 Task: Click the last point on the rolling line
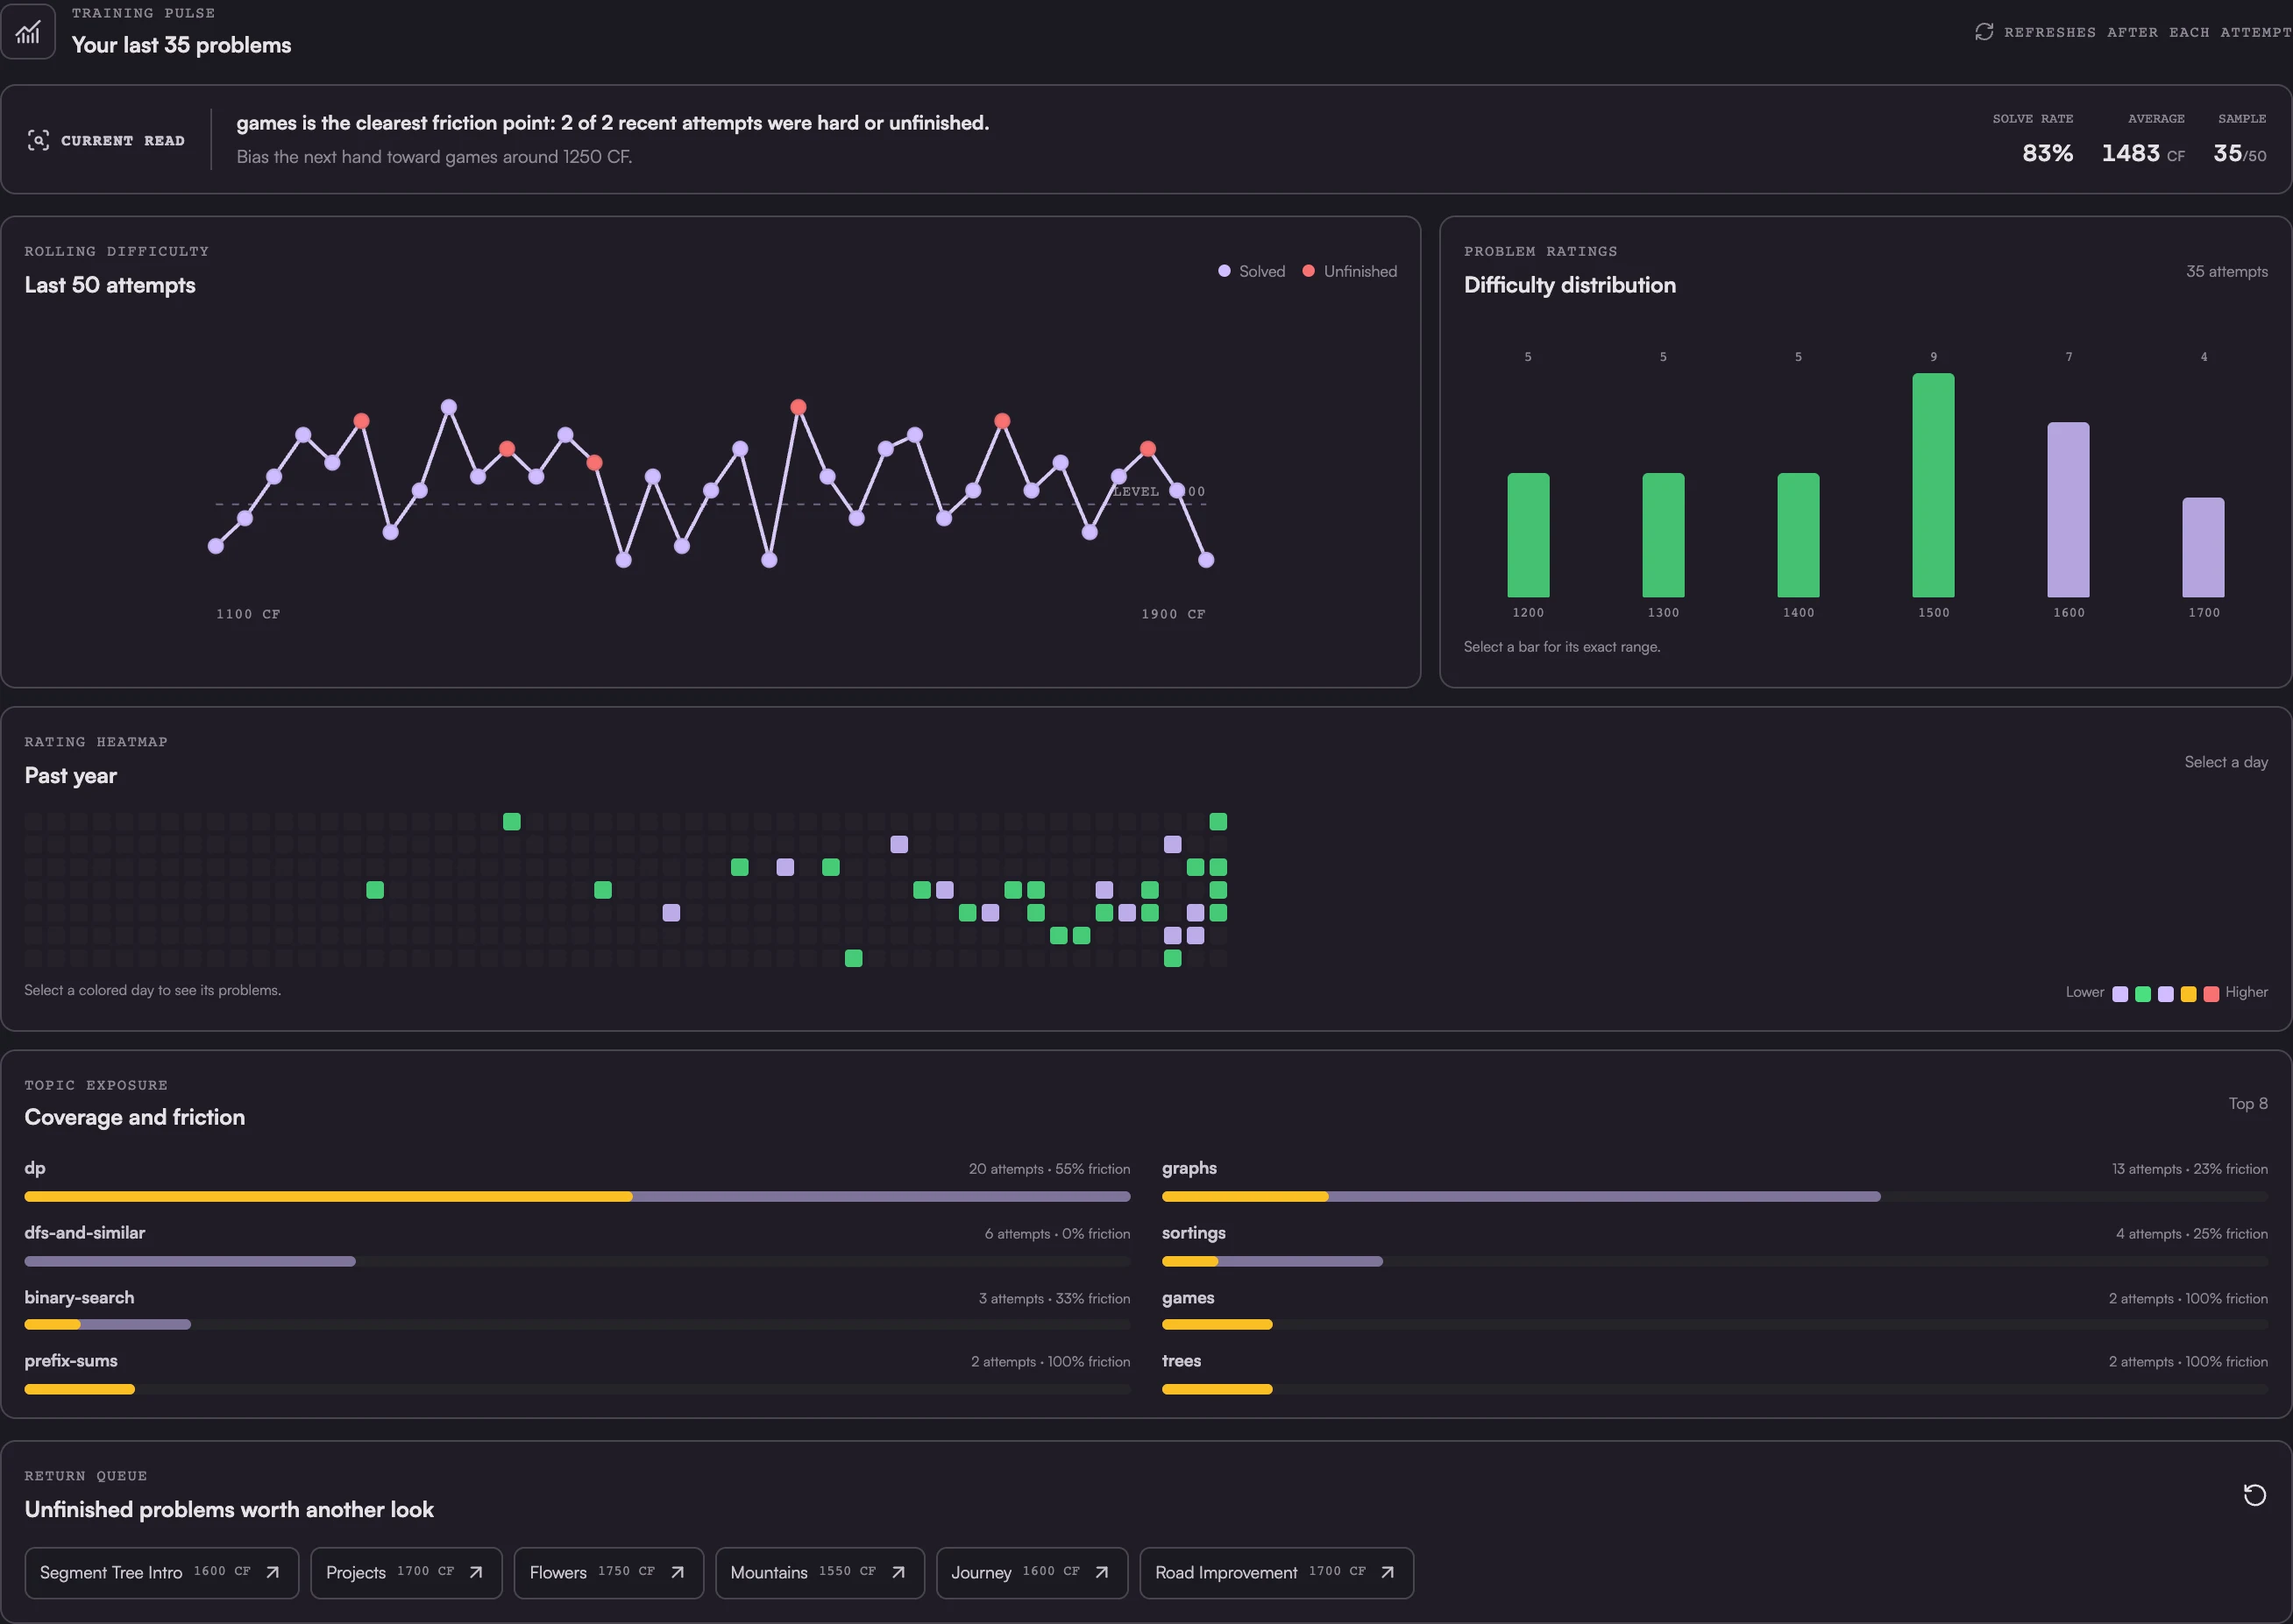[x=1206, y=560]
